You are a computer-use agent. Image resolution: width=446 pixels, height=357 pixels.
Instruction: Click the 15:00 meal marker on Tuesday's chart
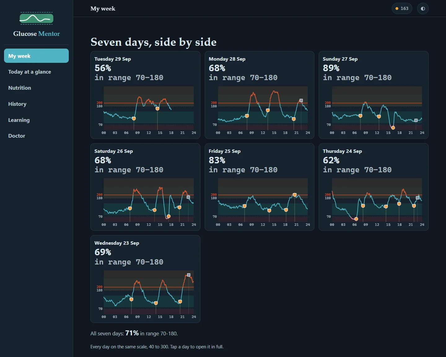tap(157, 109)
